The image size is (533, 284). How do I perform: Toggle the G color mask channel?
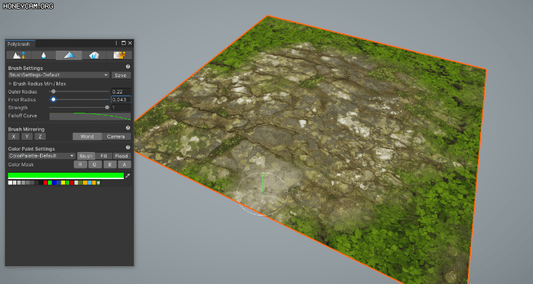click(x=95, y=165)
